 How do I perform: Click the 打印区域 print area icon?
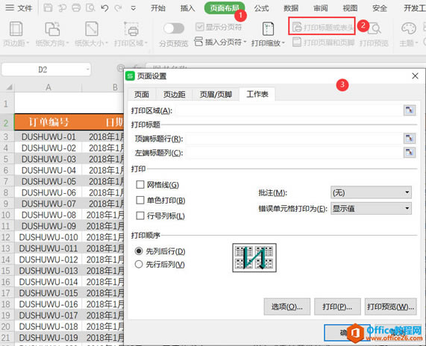131,29
